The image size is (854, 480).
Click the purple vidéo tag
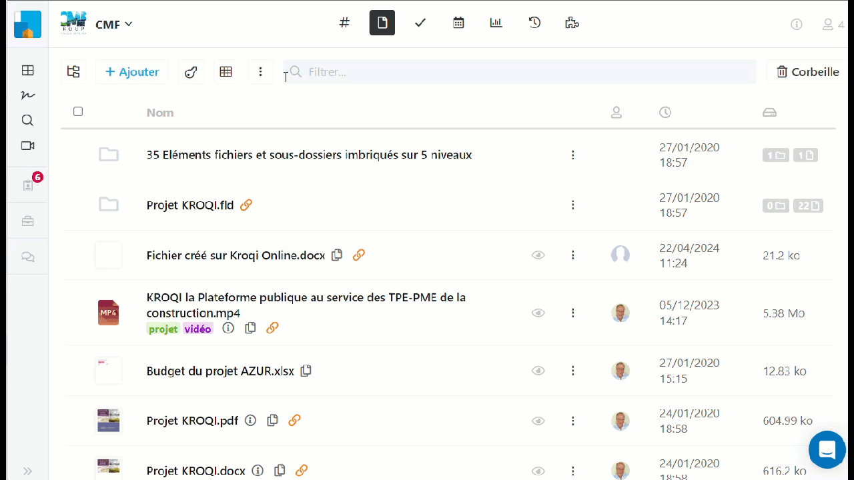198,329
